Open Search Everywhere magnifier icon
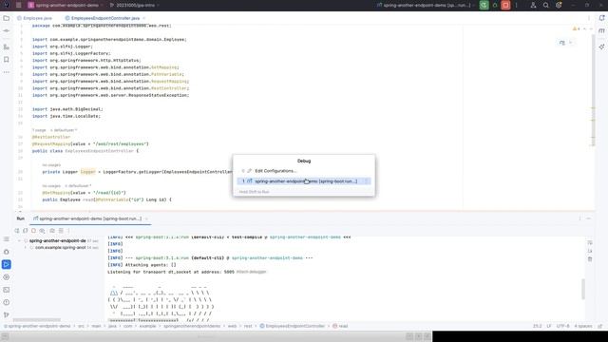This screenshot has height=342, width=608. coord(545,6)
